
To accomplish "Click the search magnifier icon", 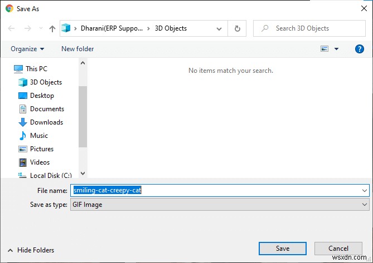I will point(265,28).
